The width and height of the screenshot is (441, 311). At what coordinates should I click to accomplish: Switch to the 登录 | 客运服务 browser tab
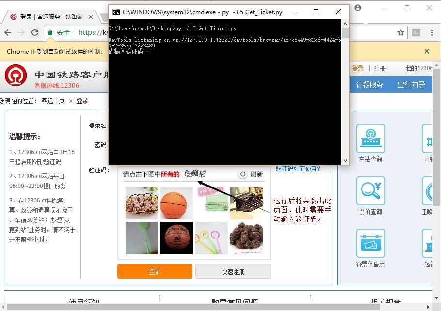pos(48,16)
